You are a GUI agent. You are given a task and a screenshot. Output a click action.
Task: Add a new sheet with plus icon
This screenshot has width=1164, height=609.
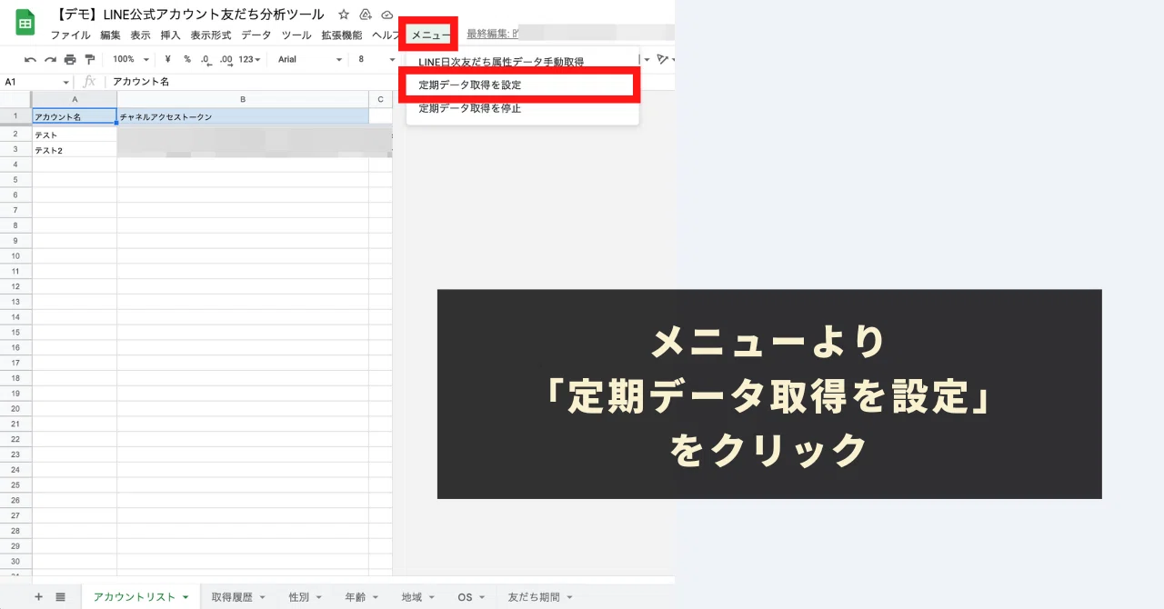pos(38,596)
